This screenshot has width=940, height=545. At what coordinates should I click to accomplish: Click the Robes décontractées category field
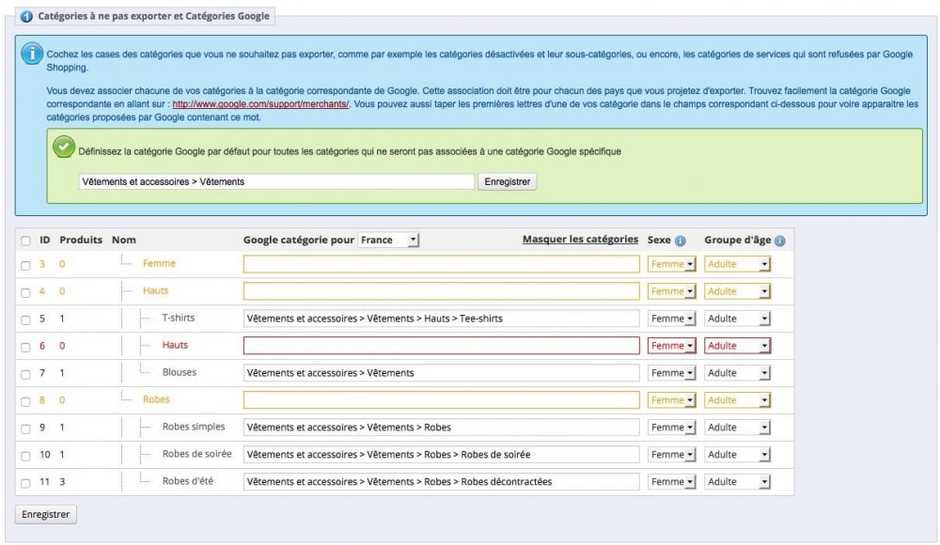(441, 481)
